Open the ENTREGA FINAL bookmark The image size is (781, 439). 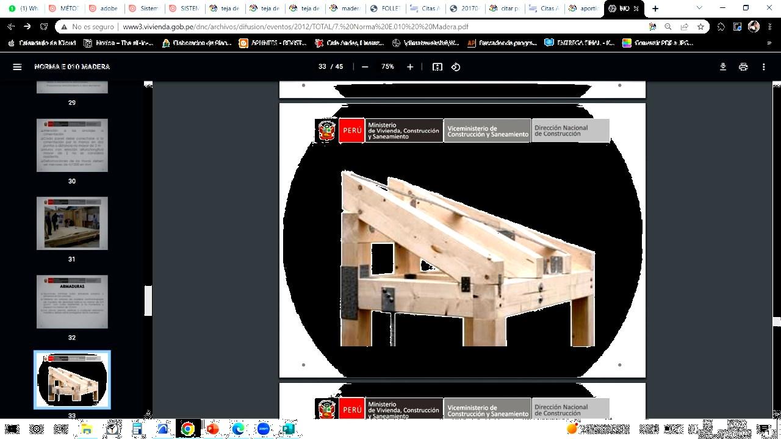[x=579, y=43]
